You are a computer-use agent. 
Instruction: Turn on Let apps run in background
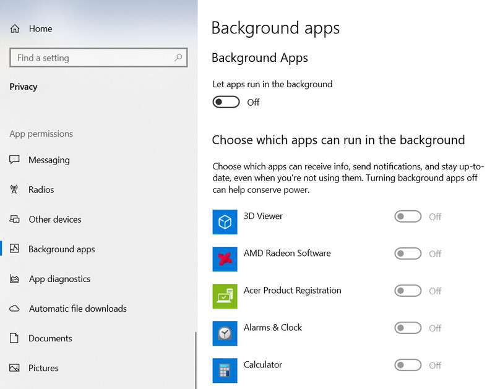point(226,102)
